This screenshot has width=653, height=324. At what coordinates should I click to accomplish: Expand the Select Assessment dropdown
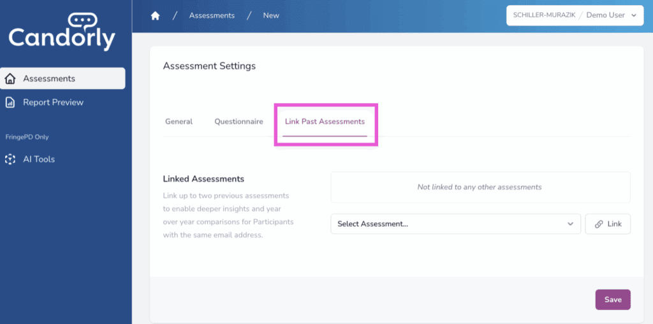455,224
